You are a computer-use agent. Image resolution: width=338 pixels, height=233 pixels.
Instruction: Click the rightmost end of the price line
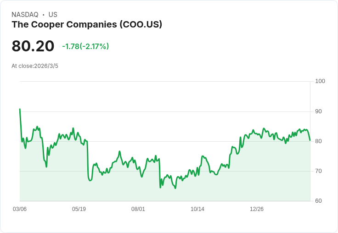[x=310, y=140]
